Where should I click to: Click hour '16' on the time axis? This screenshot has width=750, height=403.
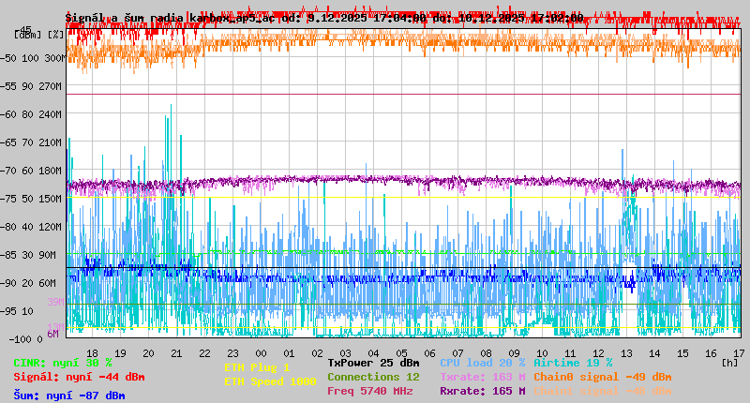(x=711, y=353)
